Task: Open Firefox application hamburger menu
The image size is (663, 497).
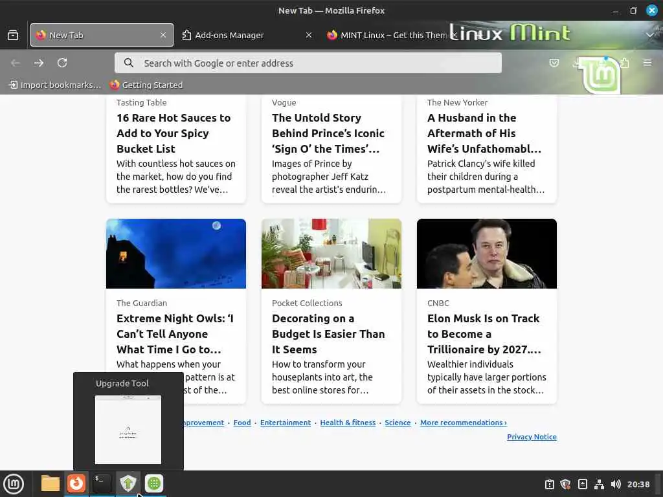Action: [x=647, y=63]
